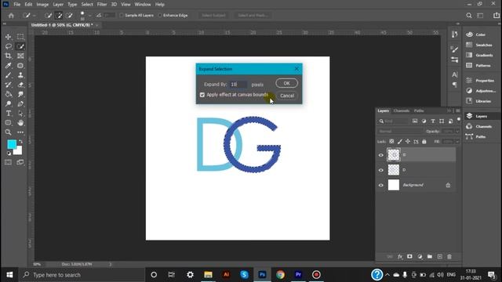Image resolution: width=502 pixels, height=282 pixels.
Task: Hide the Background layer eye icon
Action: point(380,185)
